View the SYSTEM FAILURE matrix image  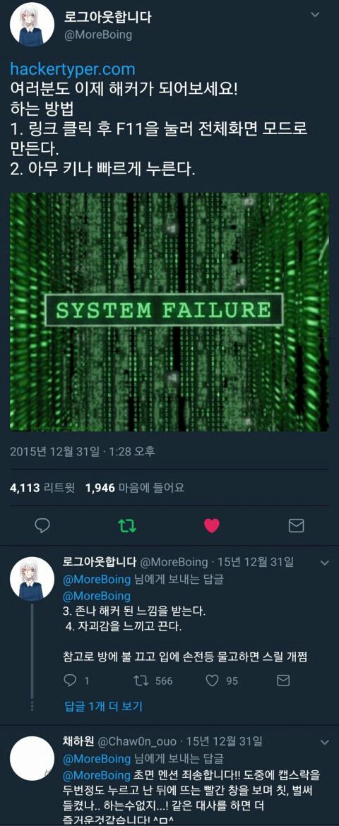click(x=169, y=312)
